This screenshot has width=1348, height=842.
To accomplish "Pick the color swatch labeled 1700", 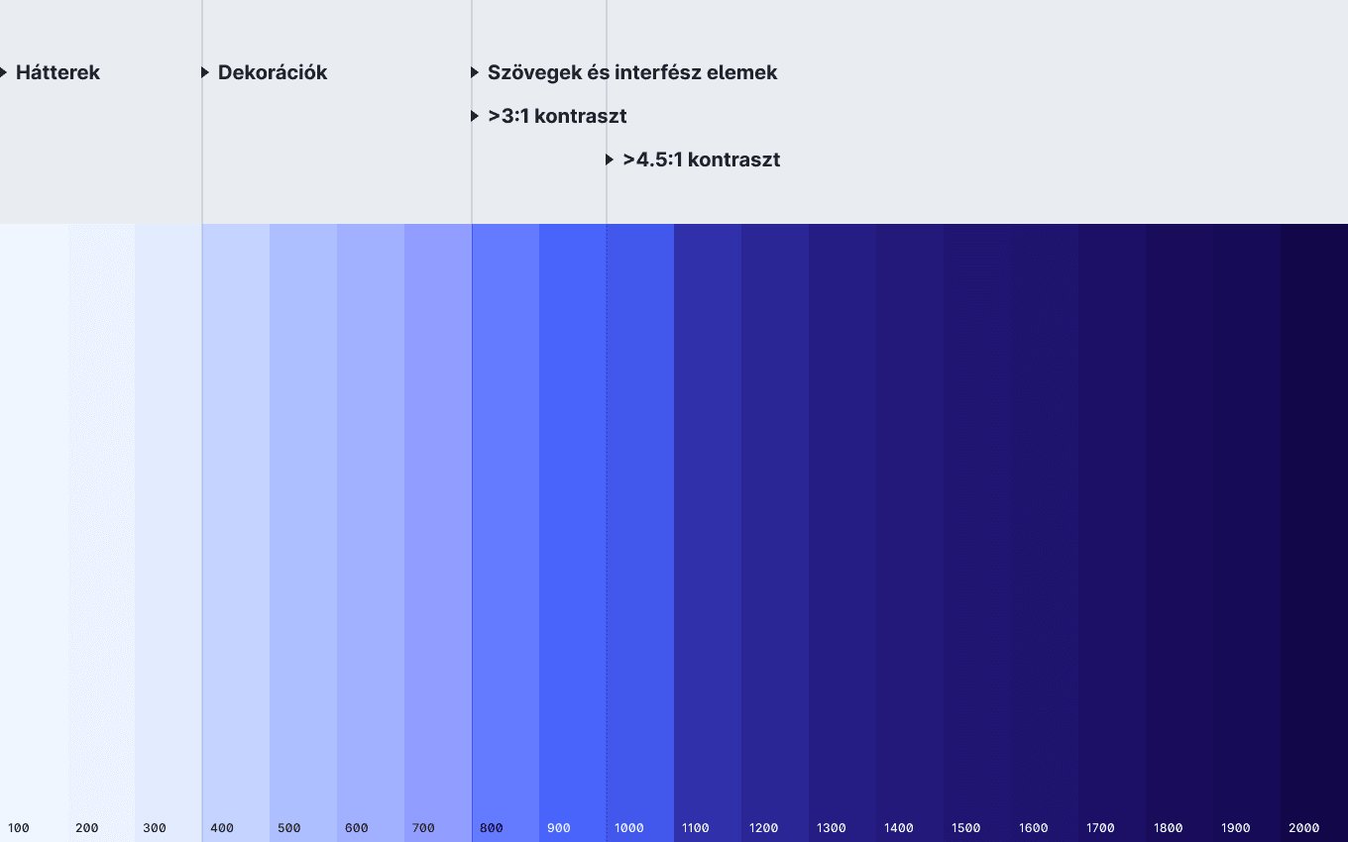I will coord(1112,533).
